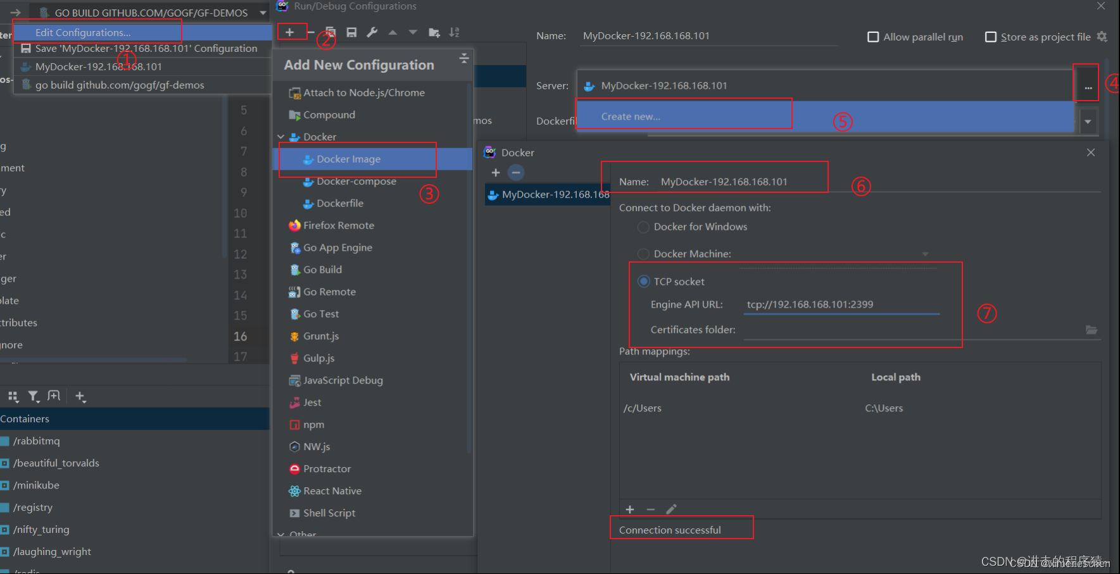Select Go Remote configuration type

coord(374,292)
